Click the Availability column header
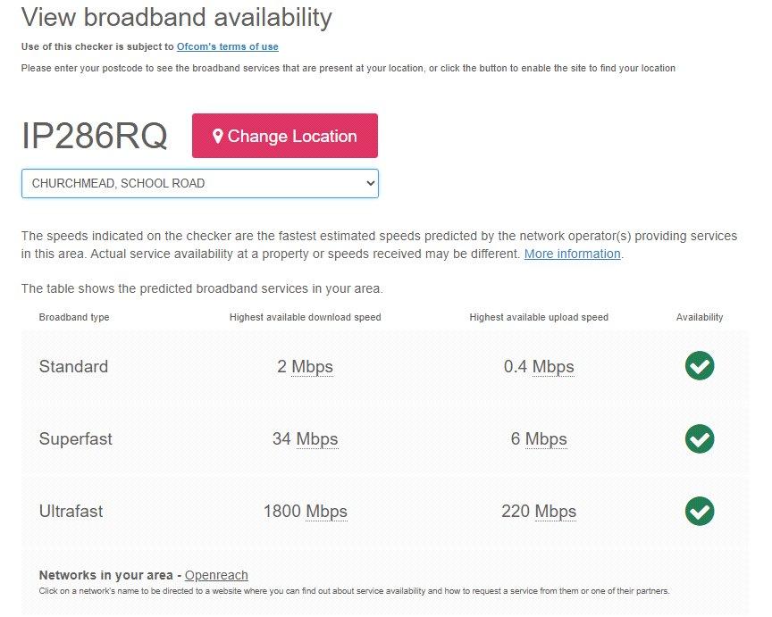The image size is (772, 617). pos(700,317)
